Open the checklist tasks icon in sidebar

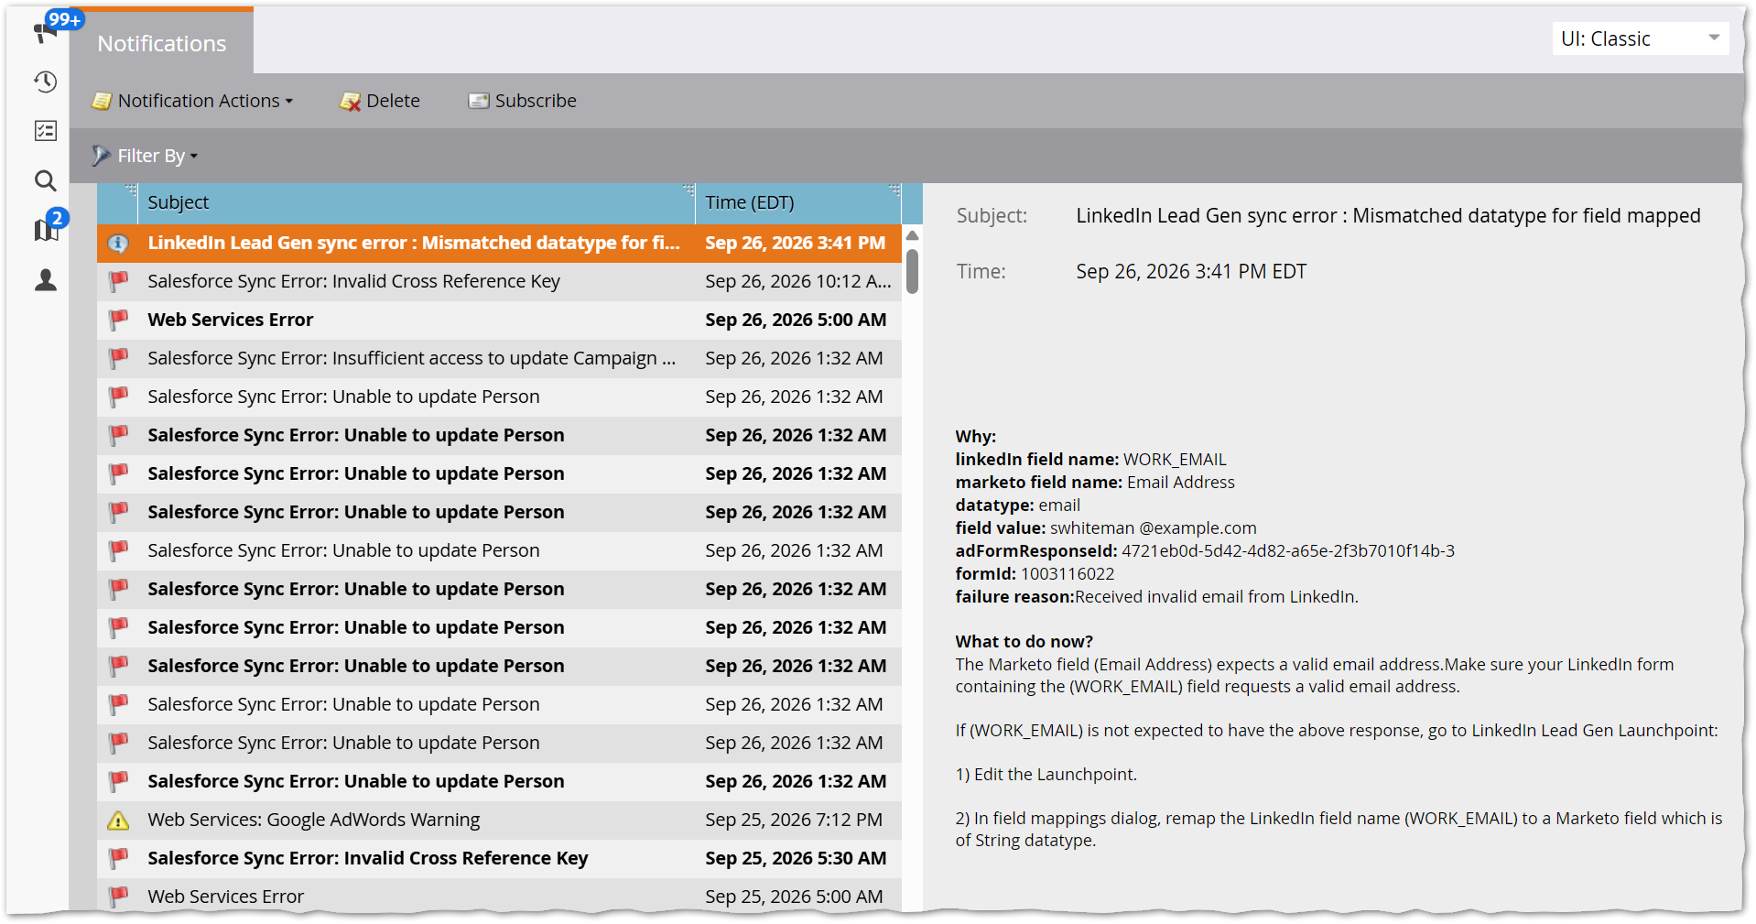(x=45, y=131)
